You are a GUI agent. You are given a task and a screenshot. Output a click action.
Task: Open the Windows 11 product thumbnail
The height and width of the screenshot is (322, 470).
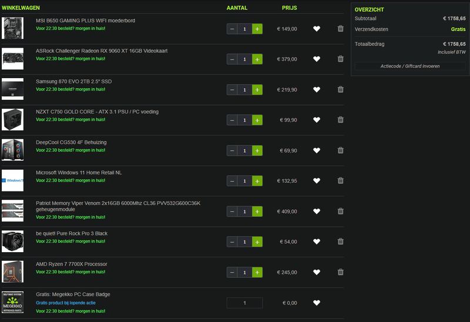click(x=12, y=180)
